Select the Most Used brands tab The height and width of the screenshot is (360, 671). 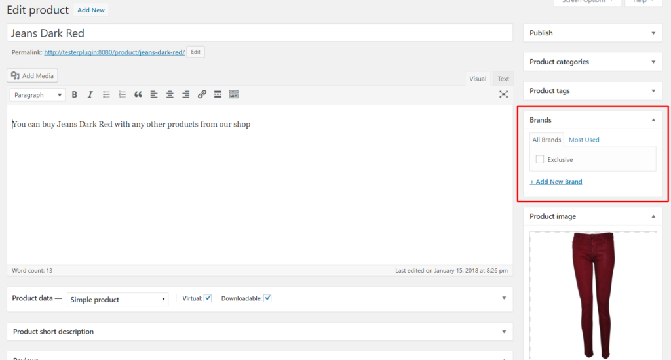coord(584,140)
